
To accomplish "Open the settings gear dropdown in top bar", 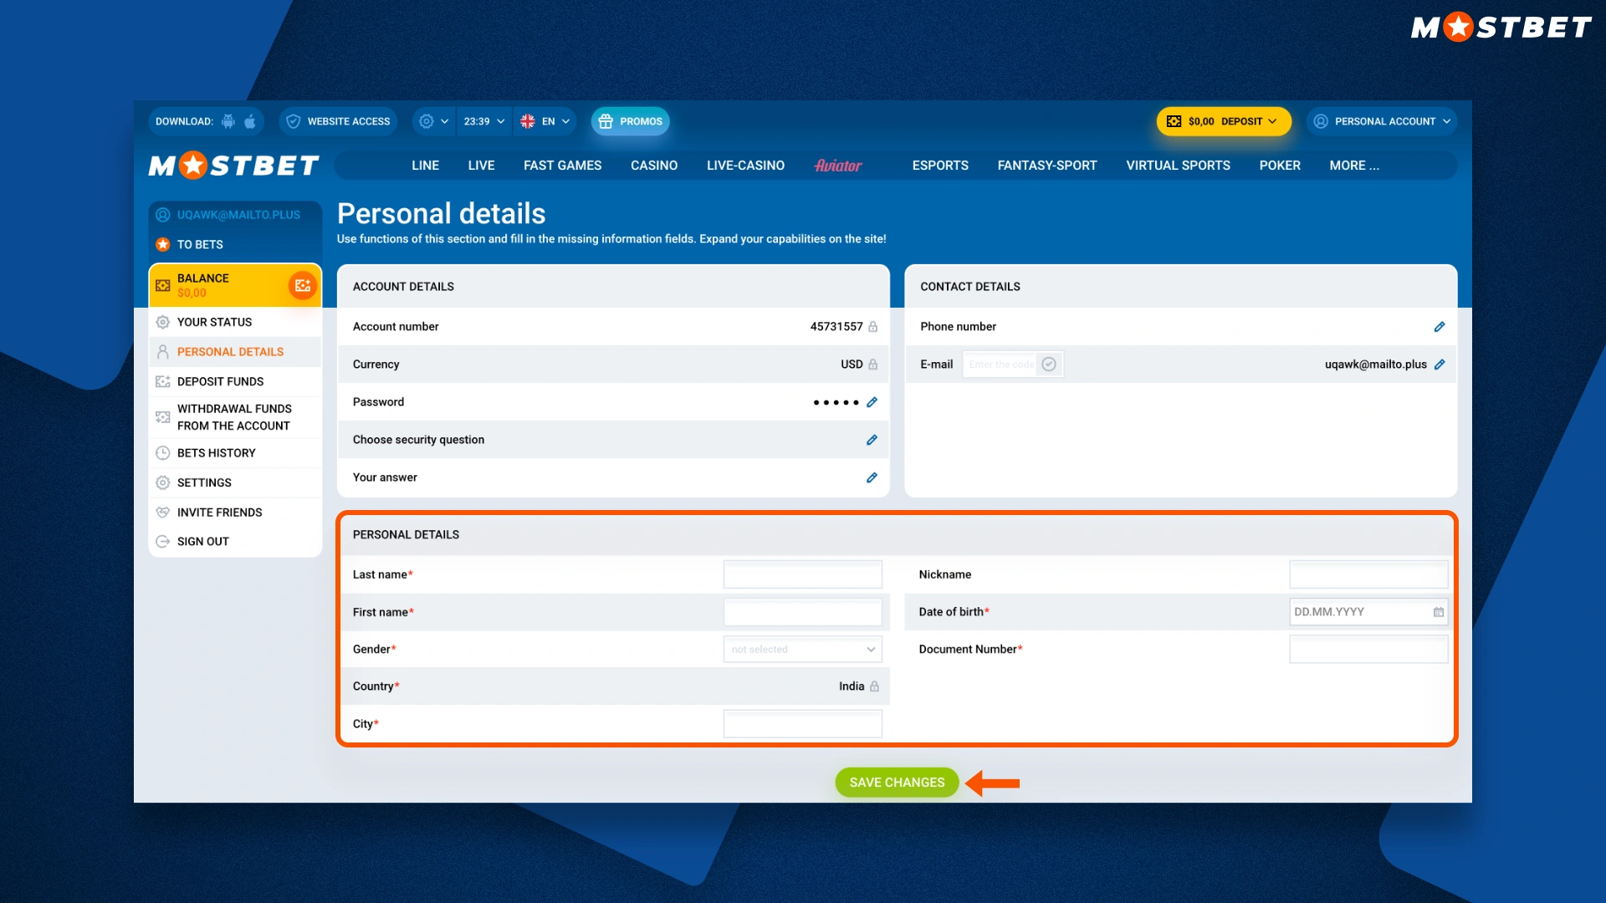I will coord(433,121).
